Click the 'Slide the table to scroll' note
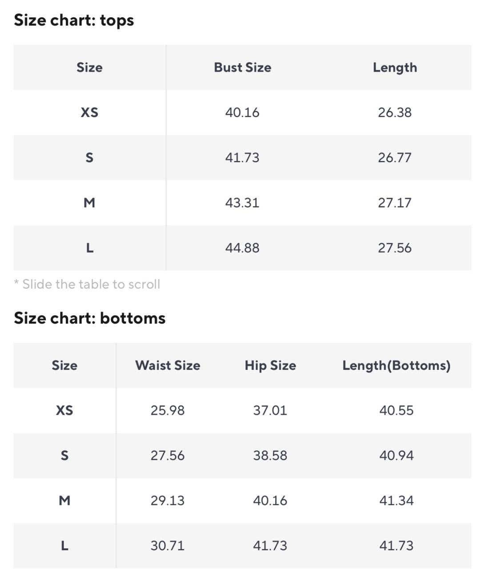The width and height of the screenshot is (485, 569). (x=87, y=284)
